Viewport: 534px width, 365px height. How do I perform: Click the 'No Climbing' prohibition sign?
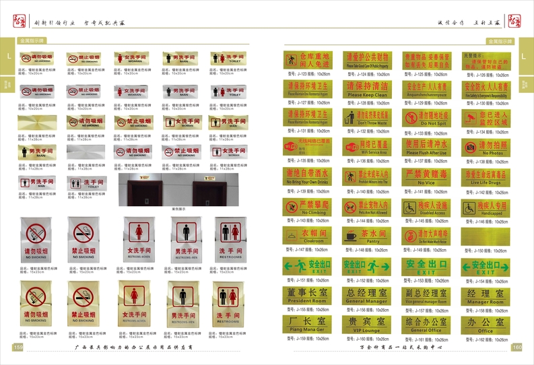click(x=306, y=207)
